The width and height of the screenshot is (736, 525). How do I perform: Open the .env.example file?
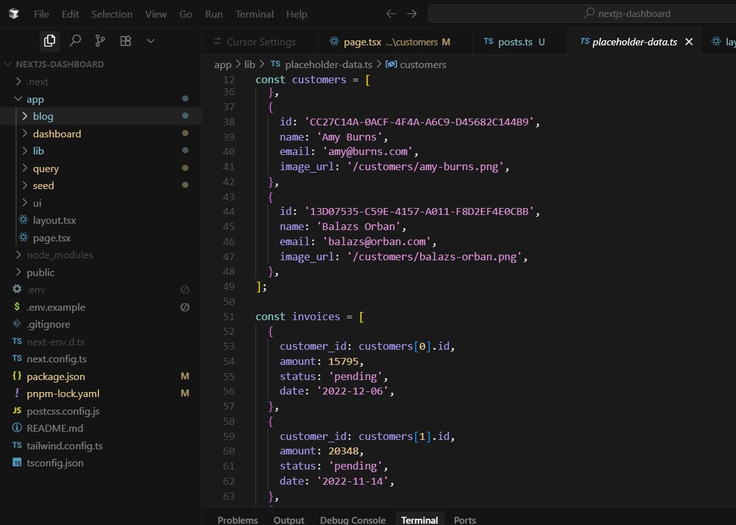point(100,307)
